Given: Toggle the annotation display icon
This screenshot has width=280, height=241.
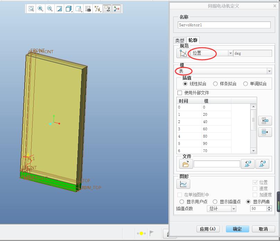Looking at the screenshot, I should 107,9.
